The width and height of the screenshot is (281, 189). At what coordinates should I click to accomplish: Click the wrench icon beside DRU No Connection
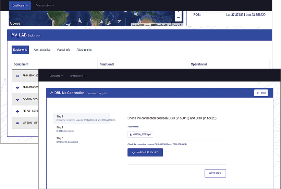pyautogui.click(x=51, y=93)
